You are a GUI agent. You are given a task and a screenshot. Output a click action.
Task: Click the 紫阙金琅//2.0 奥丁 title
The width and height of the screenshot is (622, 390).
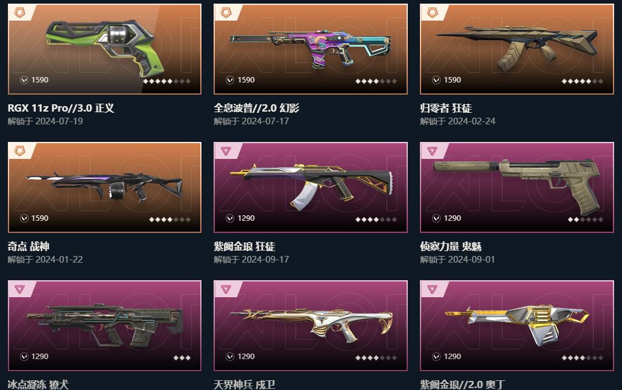point(462,384)
